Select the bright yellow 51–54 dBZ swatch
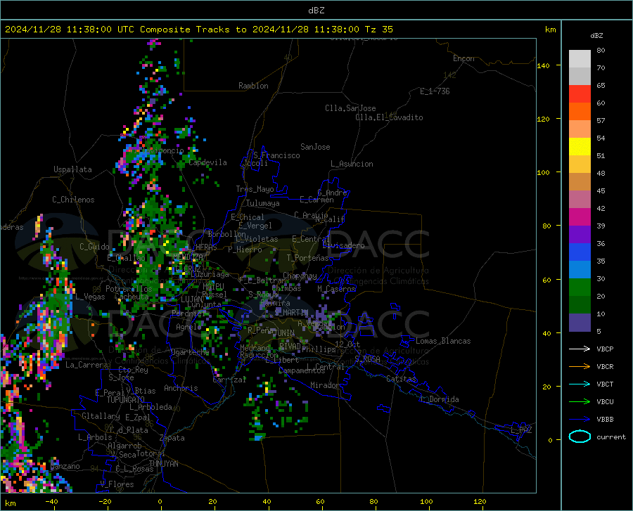Screen dimensions: 633x511 pos(580,147)
